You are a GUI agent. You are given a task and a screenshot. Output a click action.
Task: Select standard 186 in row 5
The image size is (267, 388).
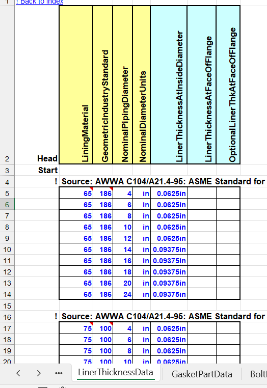(x=103, y=193)
